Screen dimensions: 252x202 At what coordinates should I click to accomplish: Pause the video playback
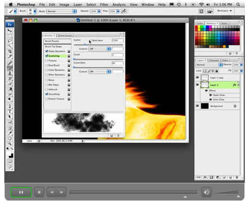click(x=21, y=192)
